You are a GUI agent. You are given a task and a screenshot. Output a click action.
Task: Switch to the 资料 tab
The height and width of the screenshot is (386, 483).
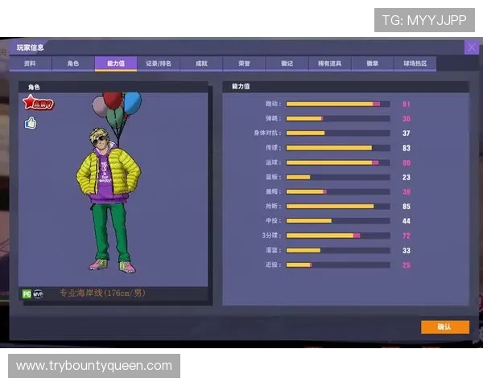pyautogui.click(x=31, y=64)
